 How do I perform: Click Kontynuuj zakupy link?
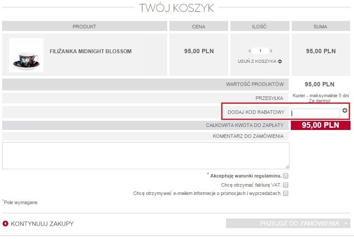[x=42, y=224]
